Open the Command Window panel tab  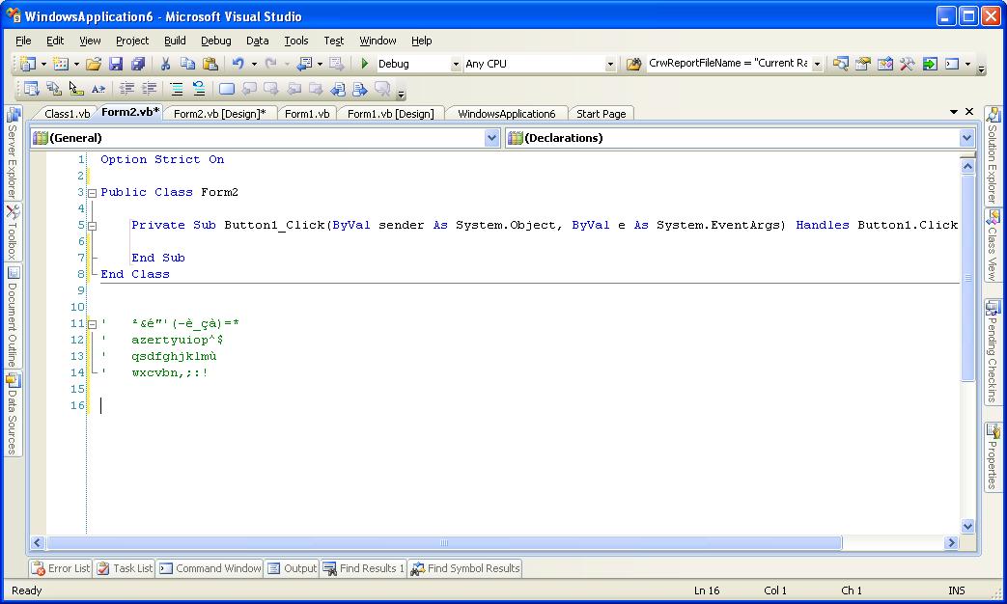(x=210, y=568)
